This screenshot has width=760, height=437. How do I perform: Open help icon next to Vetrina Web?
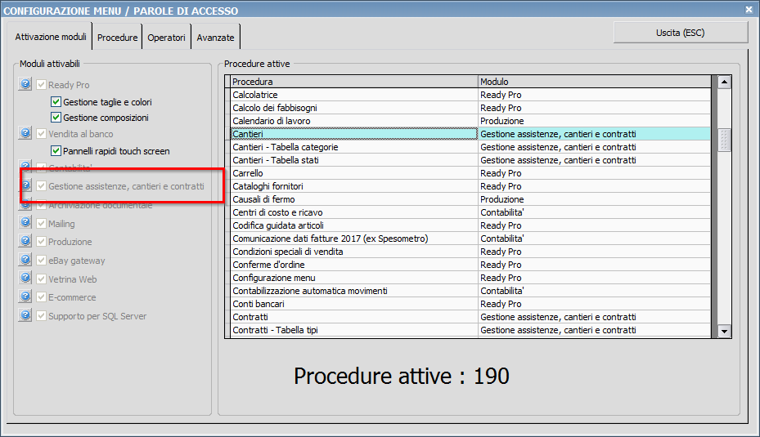[25, 278]
